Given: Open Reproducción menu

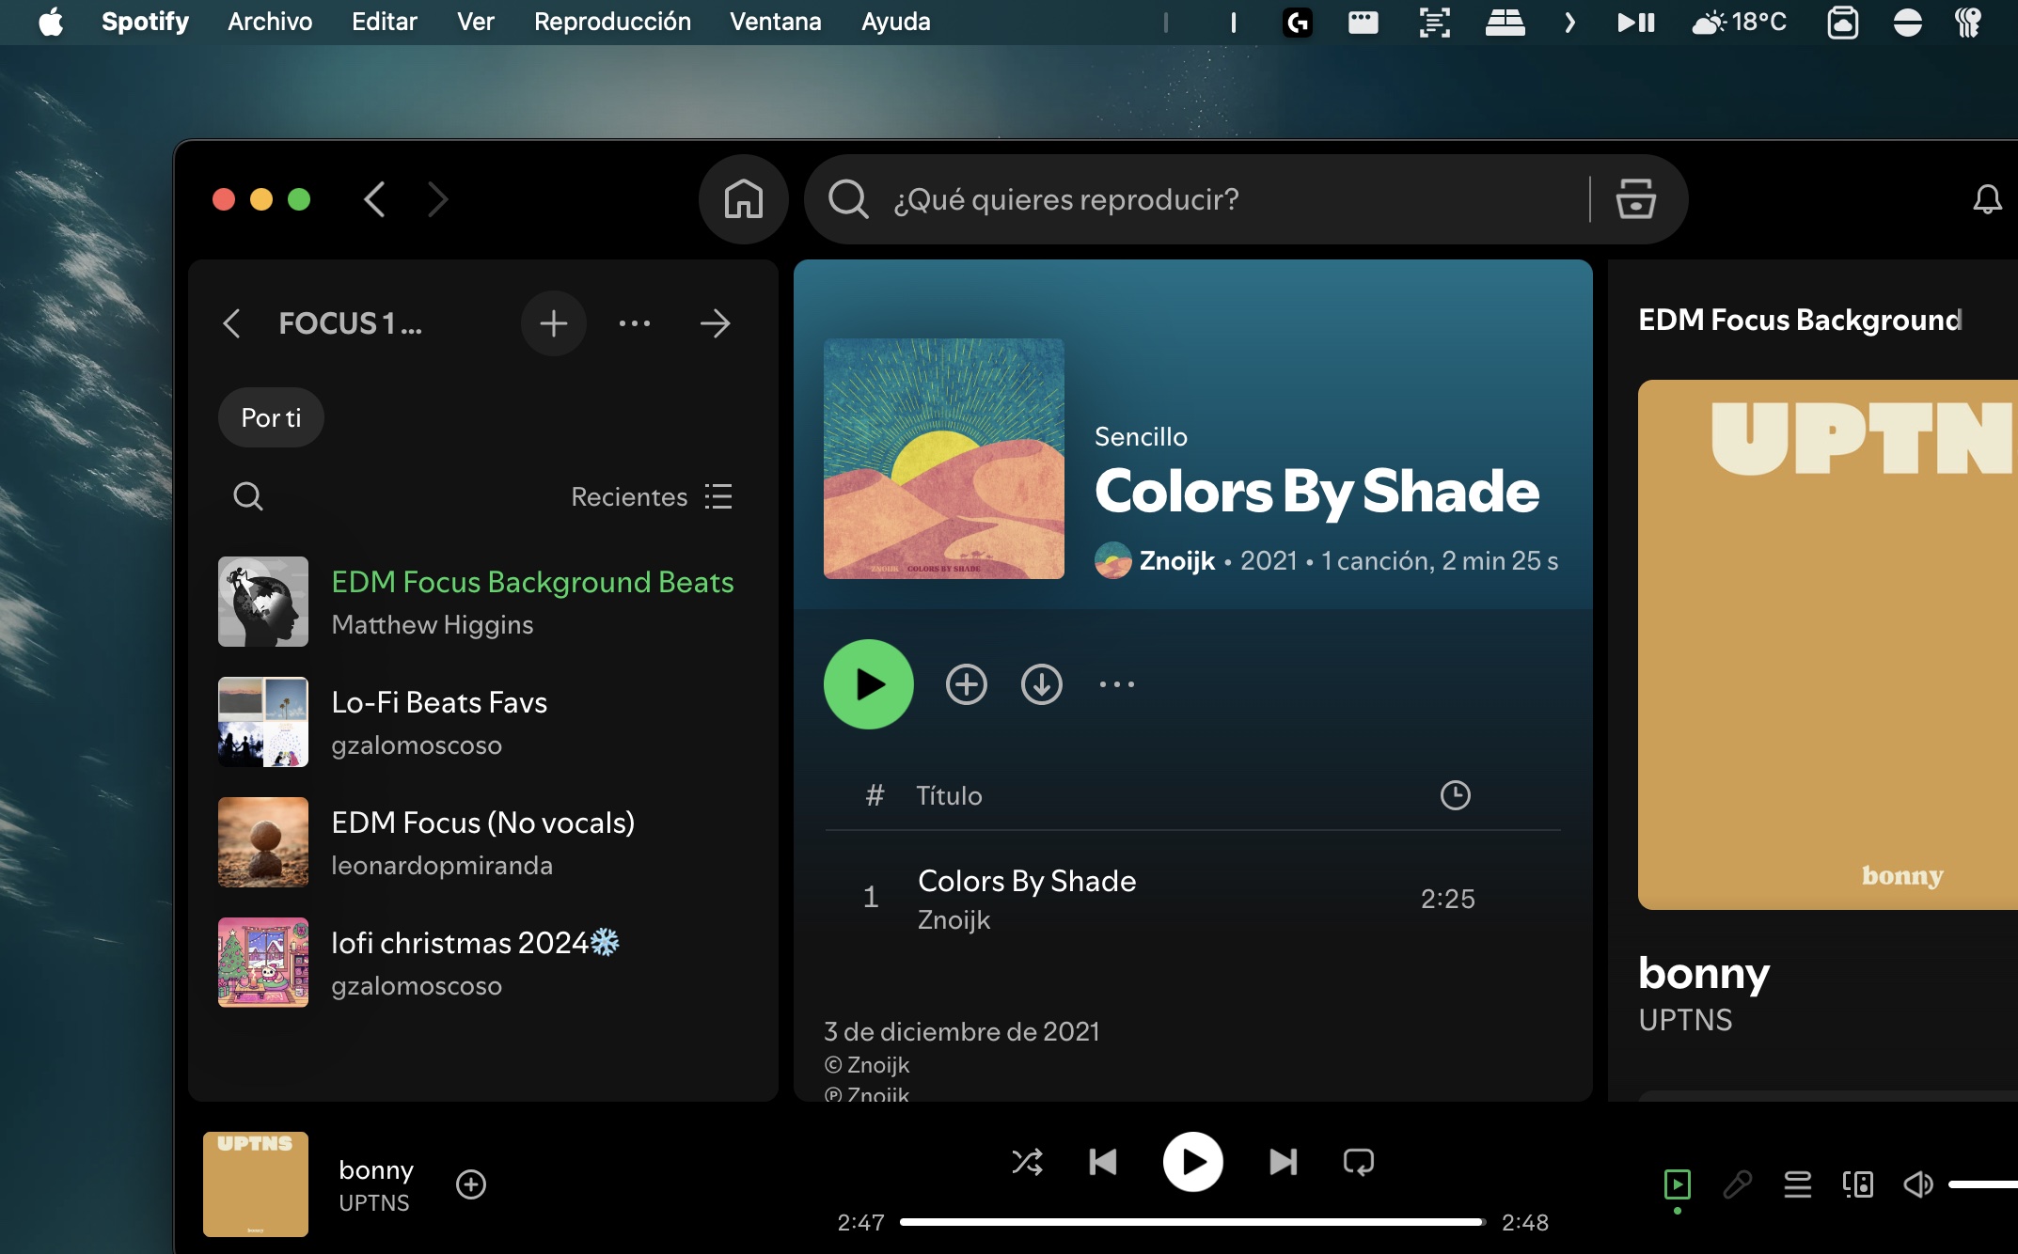Looking at the screenshot, I should coord(612,22).
